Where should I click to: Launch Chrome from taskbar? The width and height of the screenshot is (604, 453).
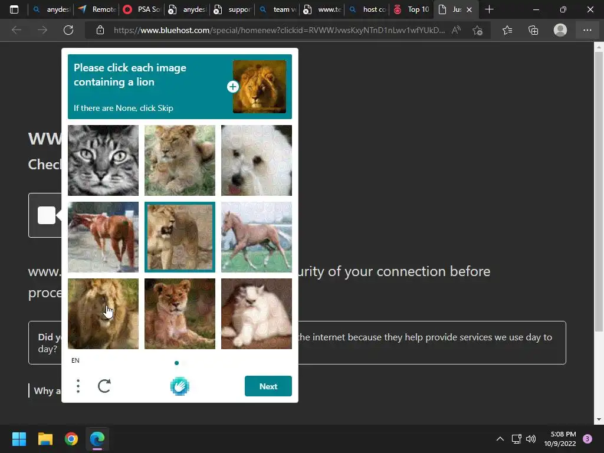point(71,439)
